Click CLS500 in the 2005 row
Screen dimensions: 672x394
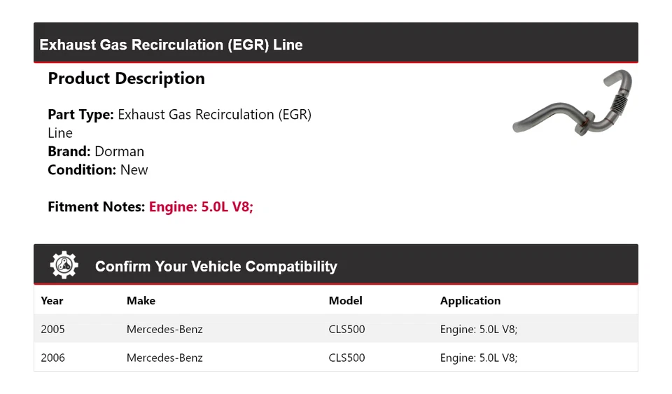click(346, 329)
